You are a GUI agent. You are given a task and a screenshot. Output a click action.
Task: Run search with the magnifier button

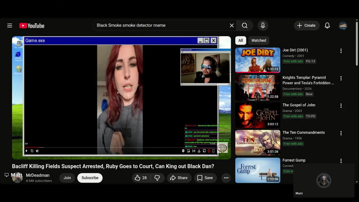coord(245,26)
